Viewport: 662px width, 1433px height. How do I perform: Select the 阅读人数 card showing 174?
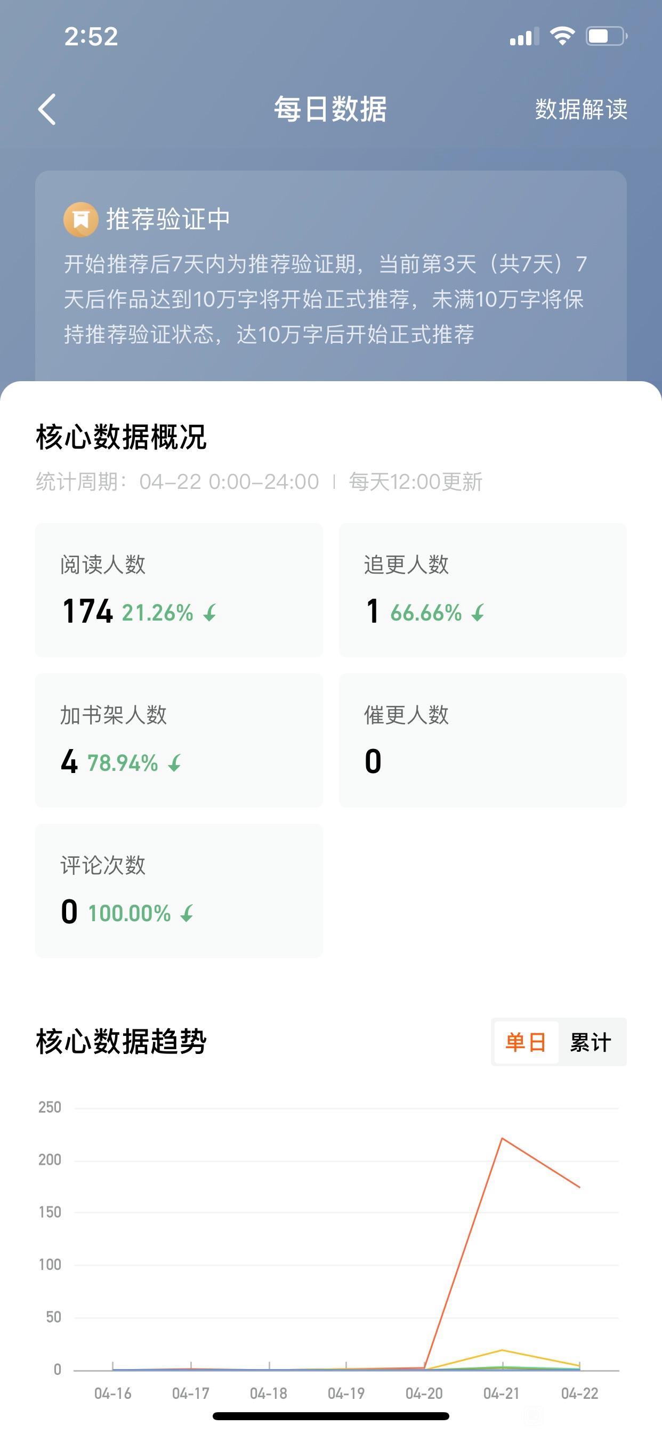point(179,590)
